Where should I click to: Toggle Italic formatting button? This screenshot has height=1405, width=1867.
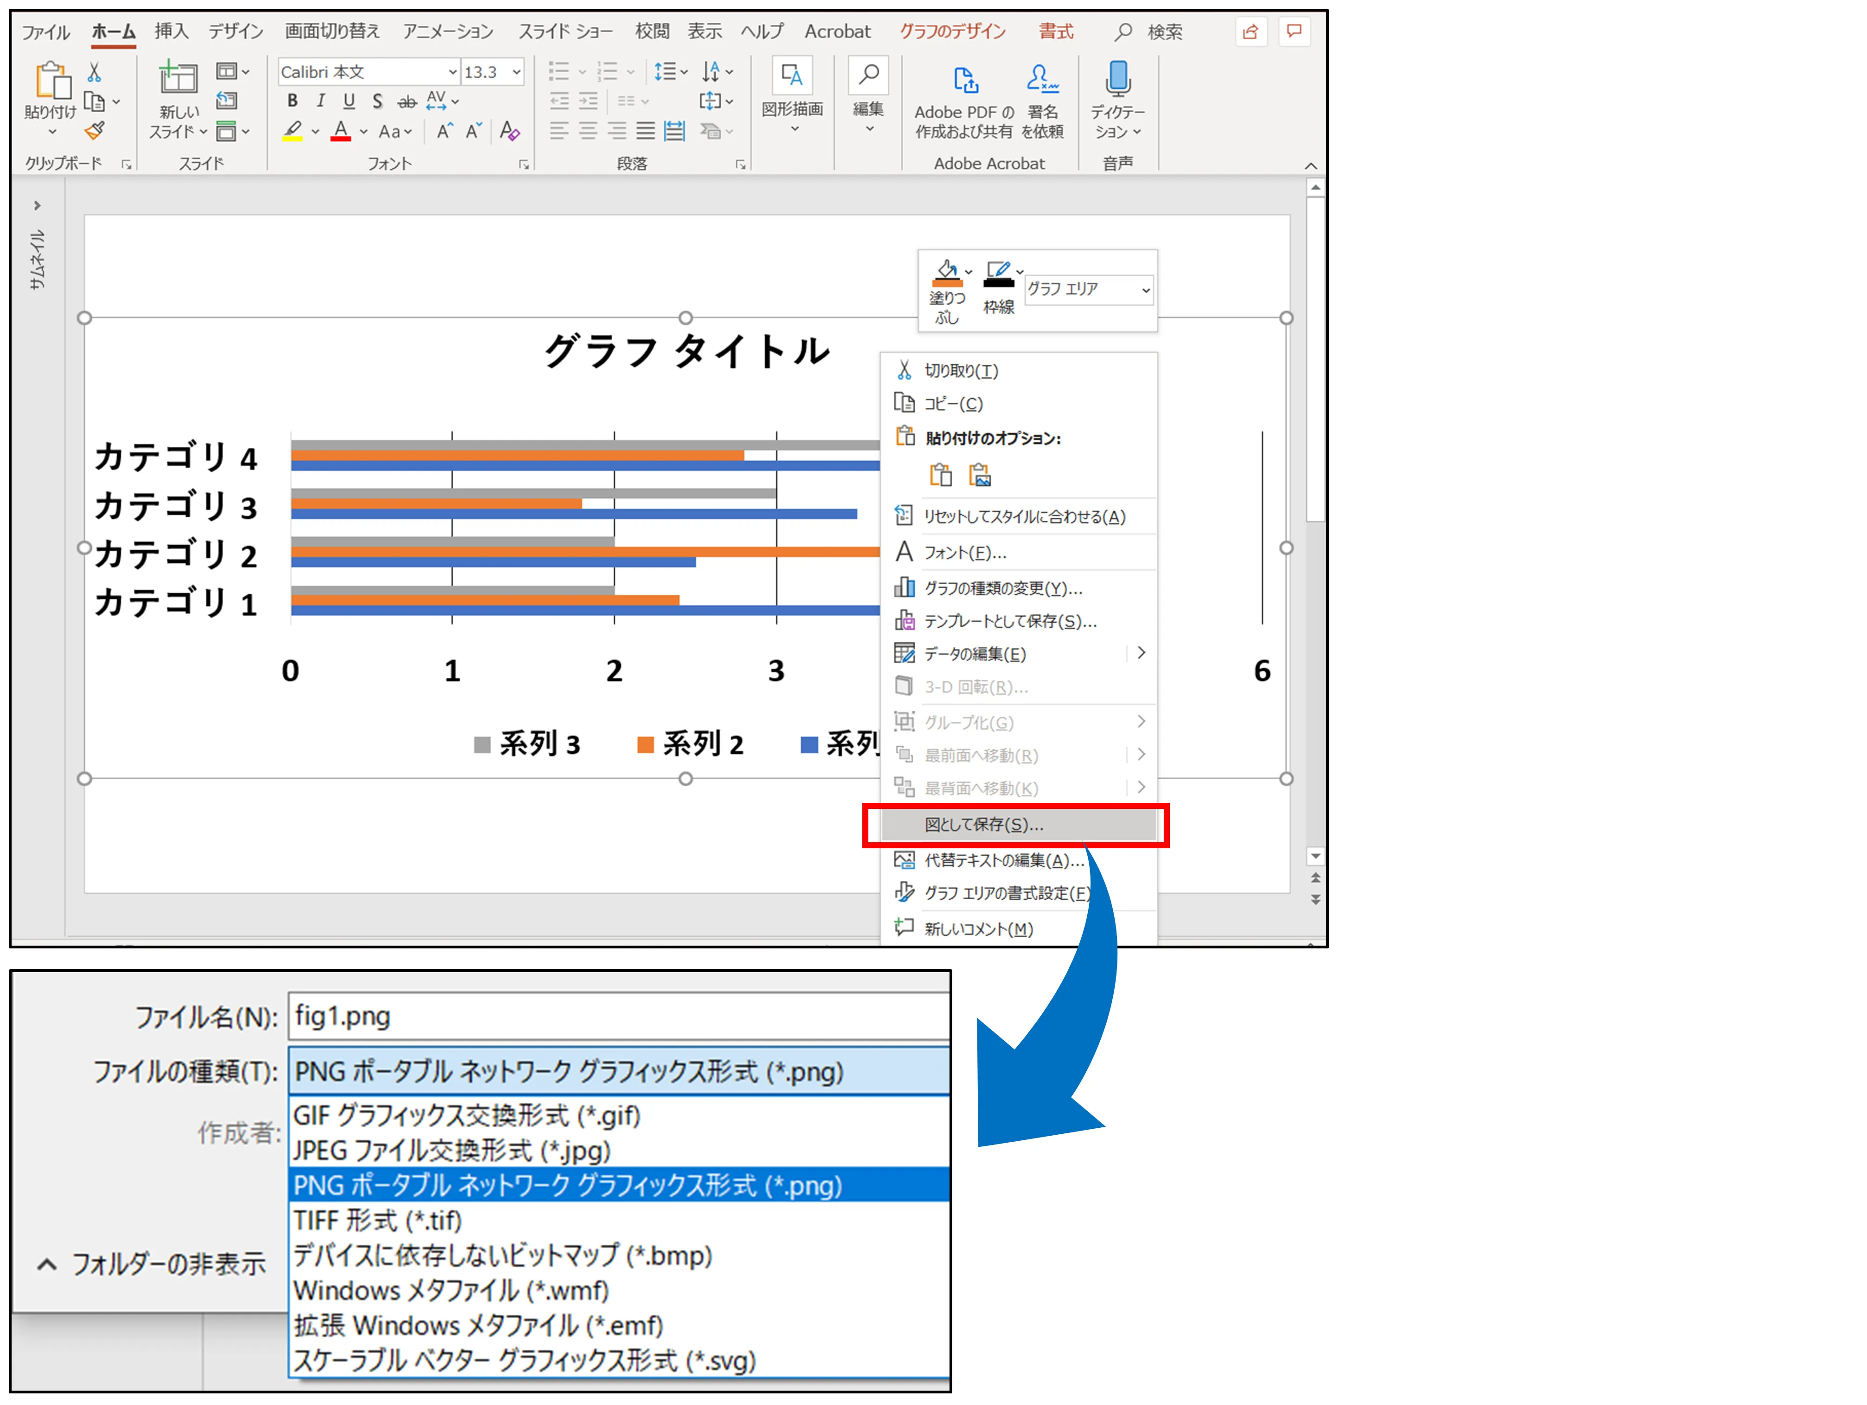[321, 101]
